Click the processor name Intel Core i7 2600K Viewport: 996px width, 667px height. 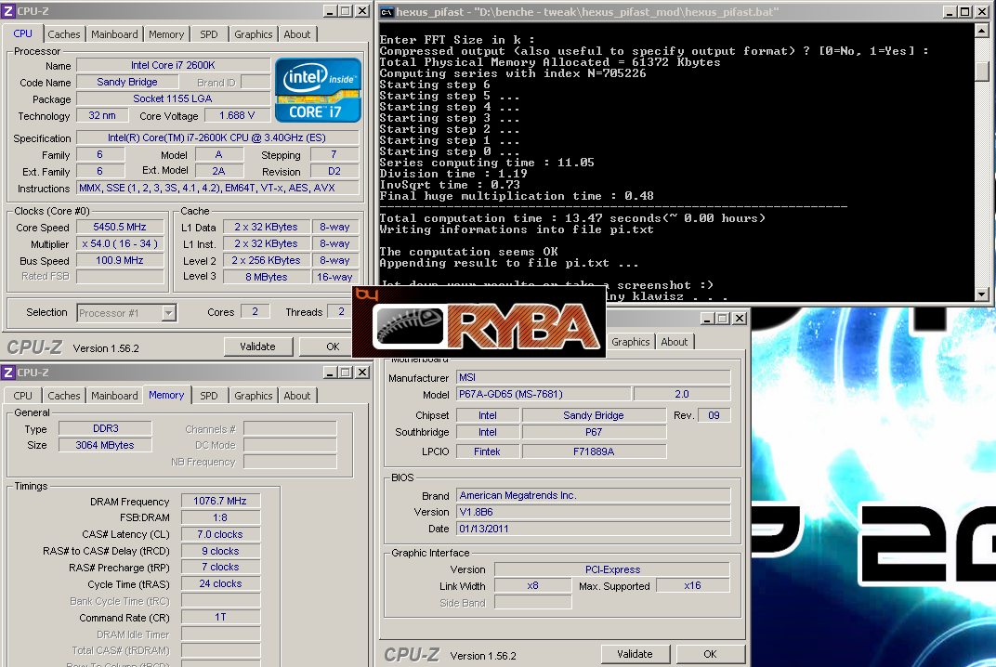[173, 65]
